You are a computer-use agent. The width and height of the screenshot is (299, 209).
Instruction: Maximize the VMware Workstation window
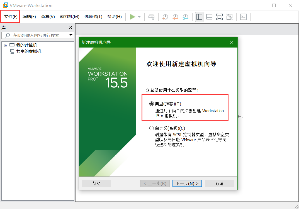tap(274, 5)
